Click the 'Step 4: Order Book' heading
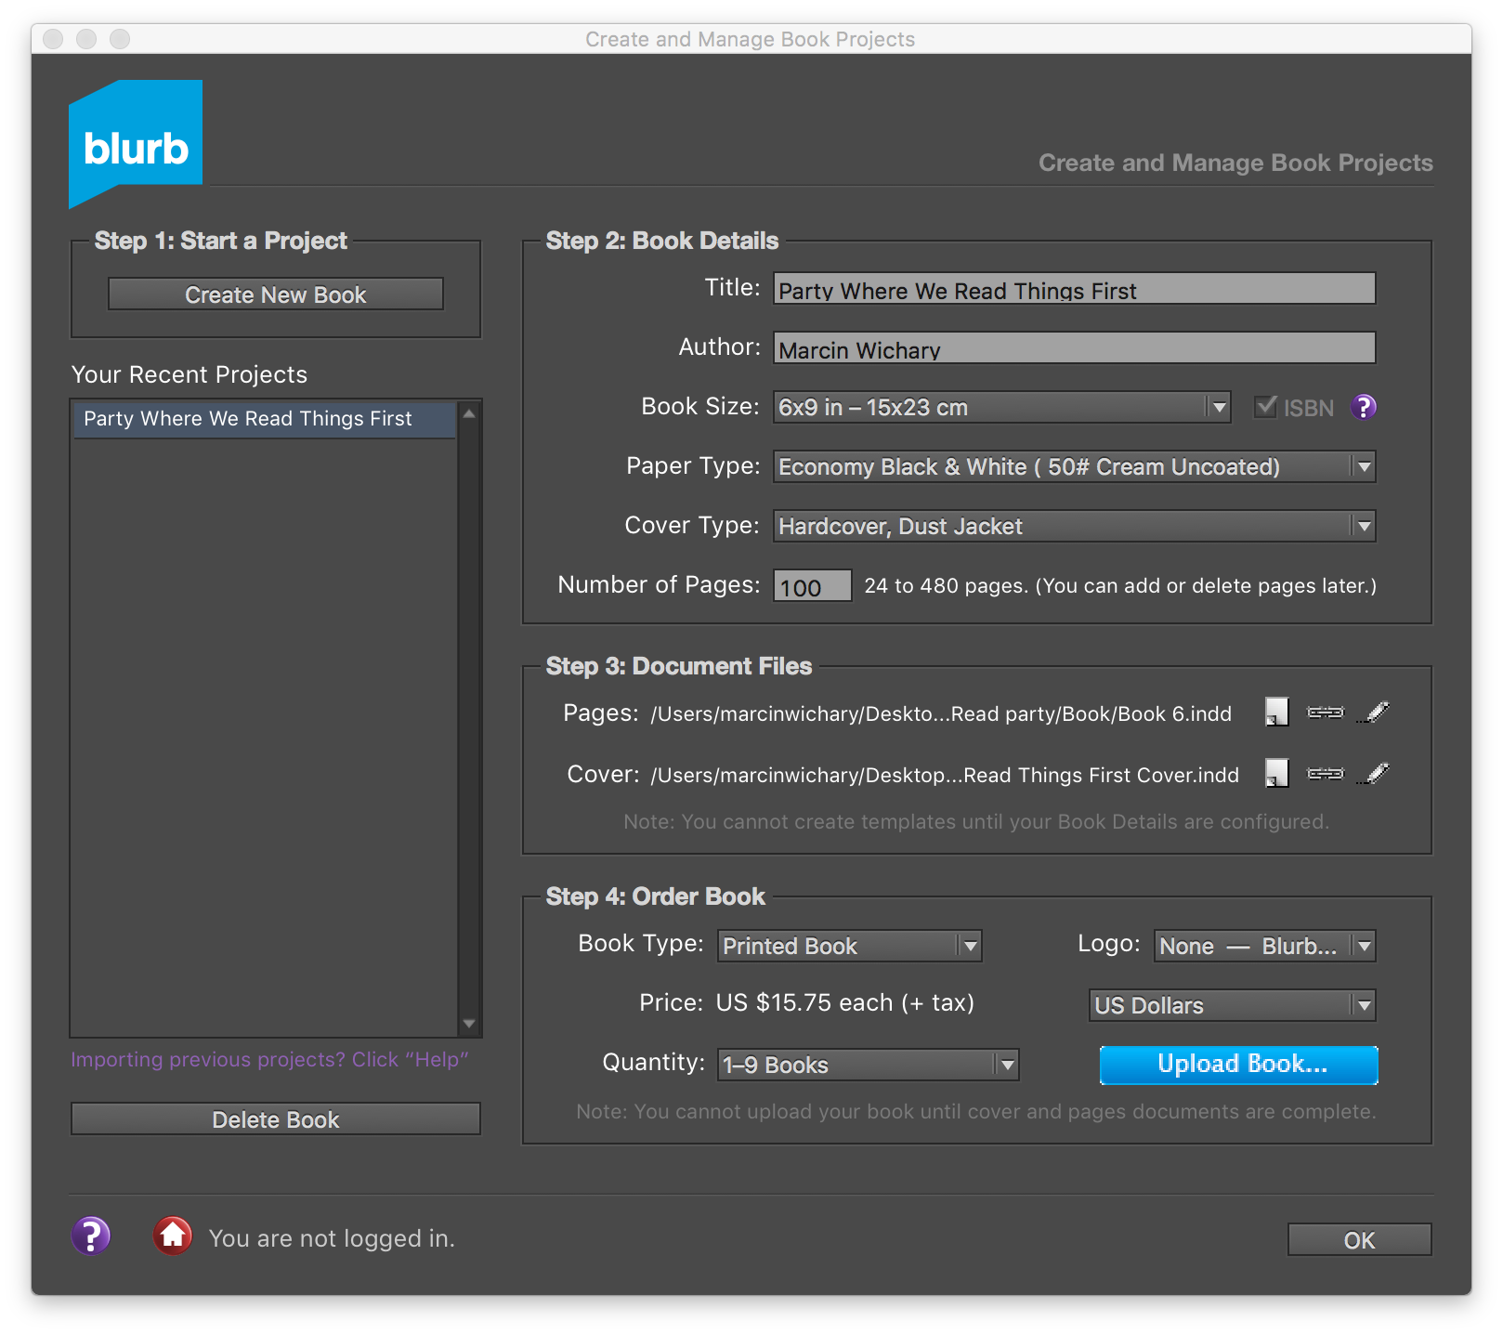Screen dimensions: 1503x1334 [x=656, y=896]
